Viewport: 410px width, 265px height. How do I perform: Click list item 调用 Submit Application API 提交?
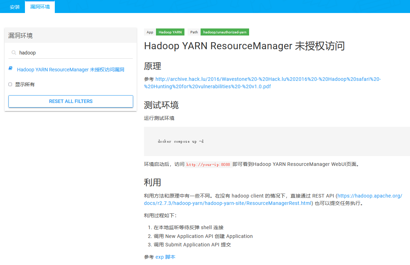click(192, 245)
